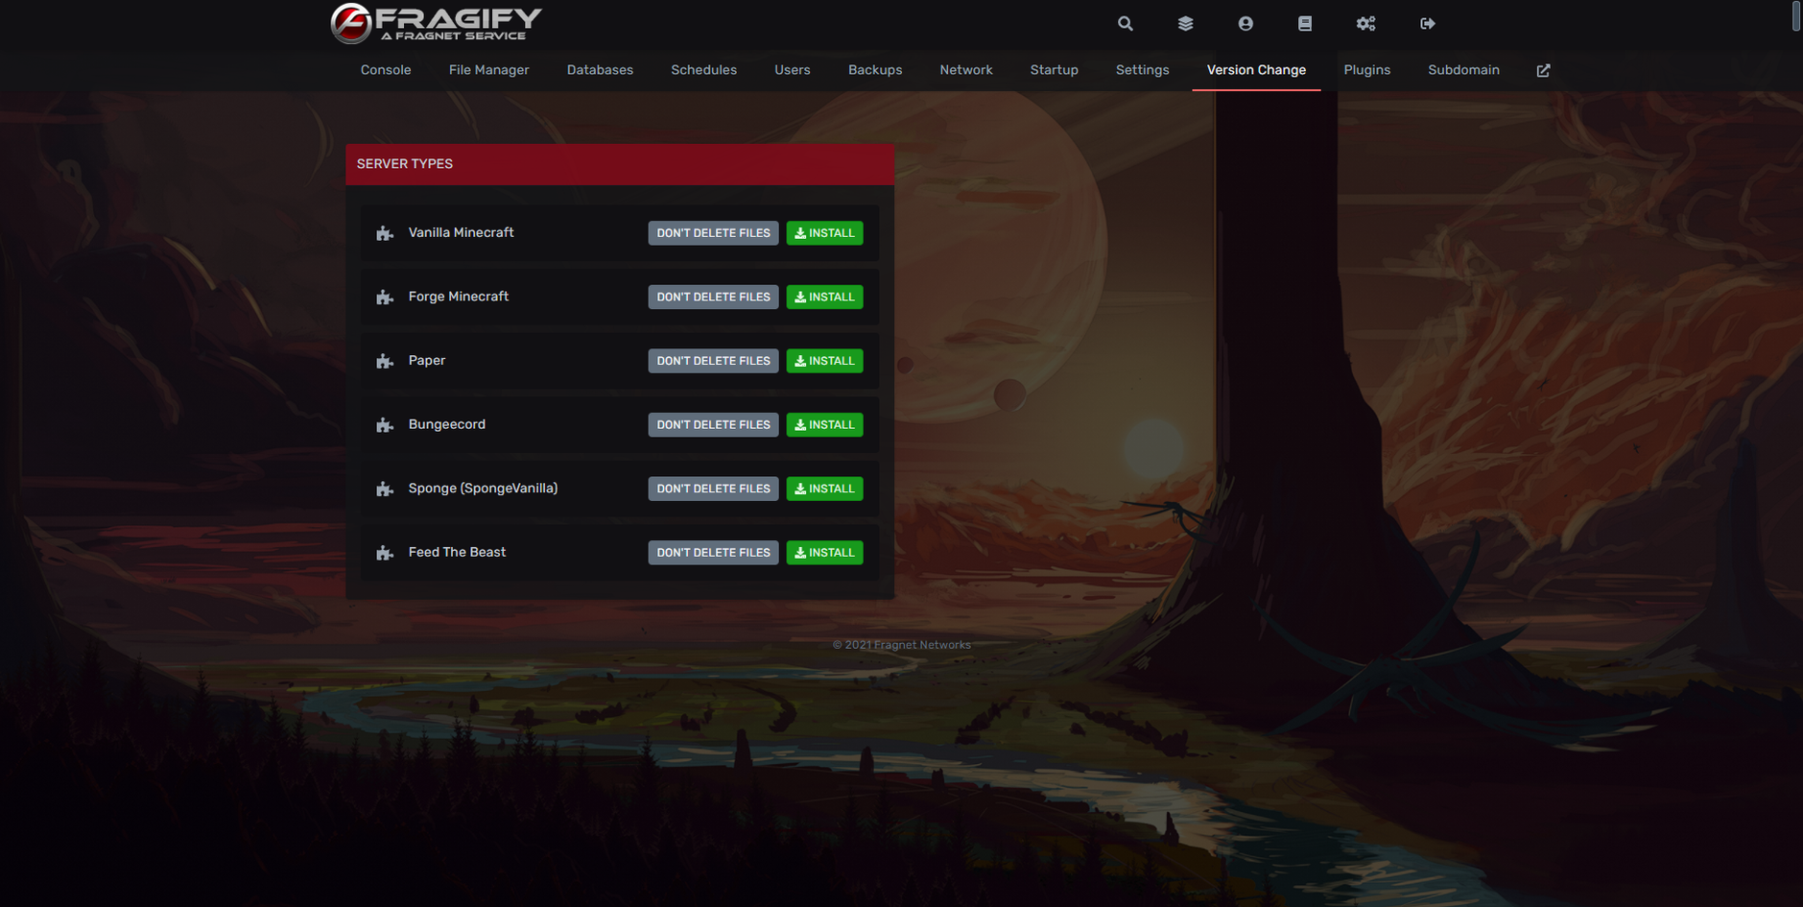Install Forge Minecraft server type
Viewport: 1803px width, 907px height.
tap(824, 297)
